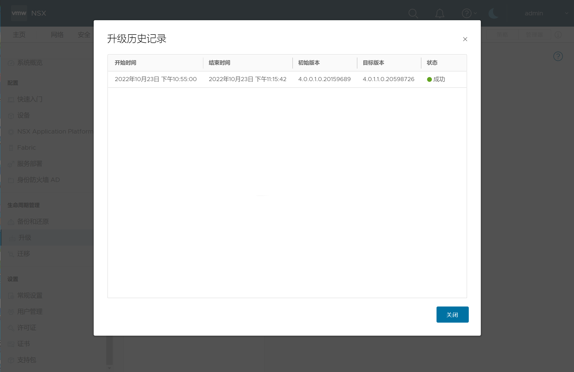
Task: Switch to the 主页 tab
Action: click(x=19, y=35)
